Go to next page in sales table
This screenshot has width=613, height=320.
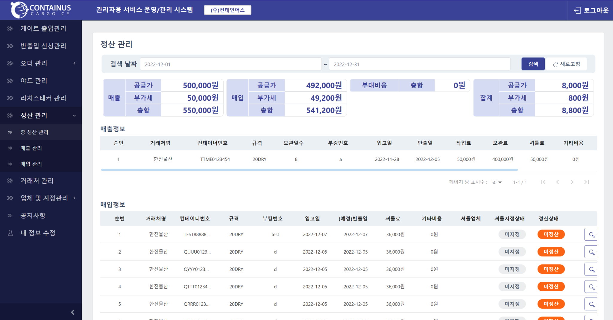(x=572, y=182)
